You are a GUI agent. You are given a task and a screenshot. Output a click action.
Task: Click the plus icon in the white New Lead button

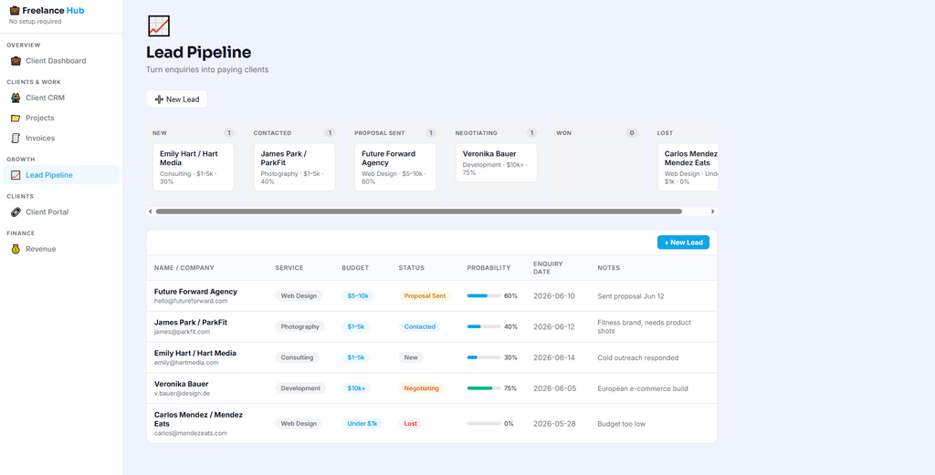[x=159, y=99]
